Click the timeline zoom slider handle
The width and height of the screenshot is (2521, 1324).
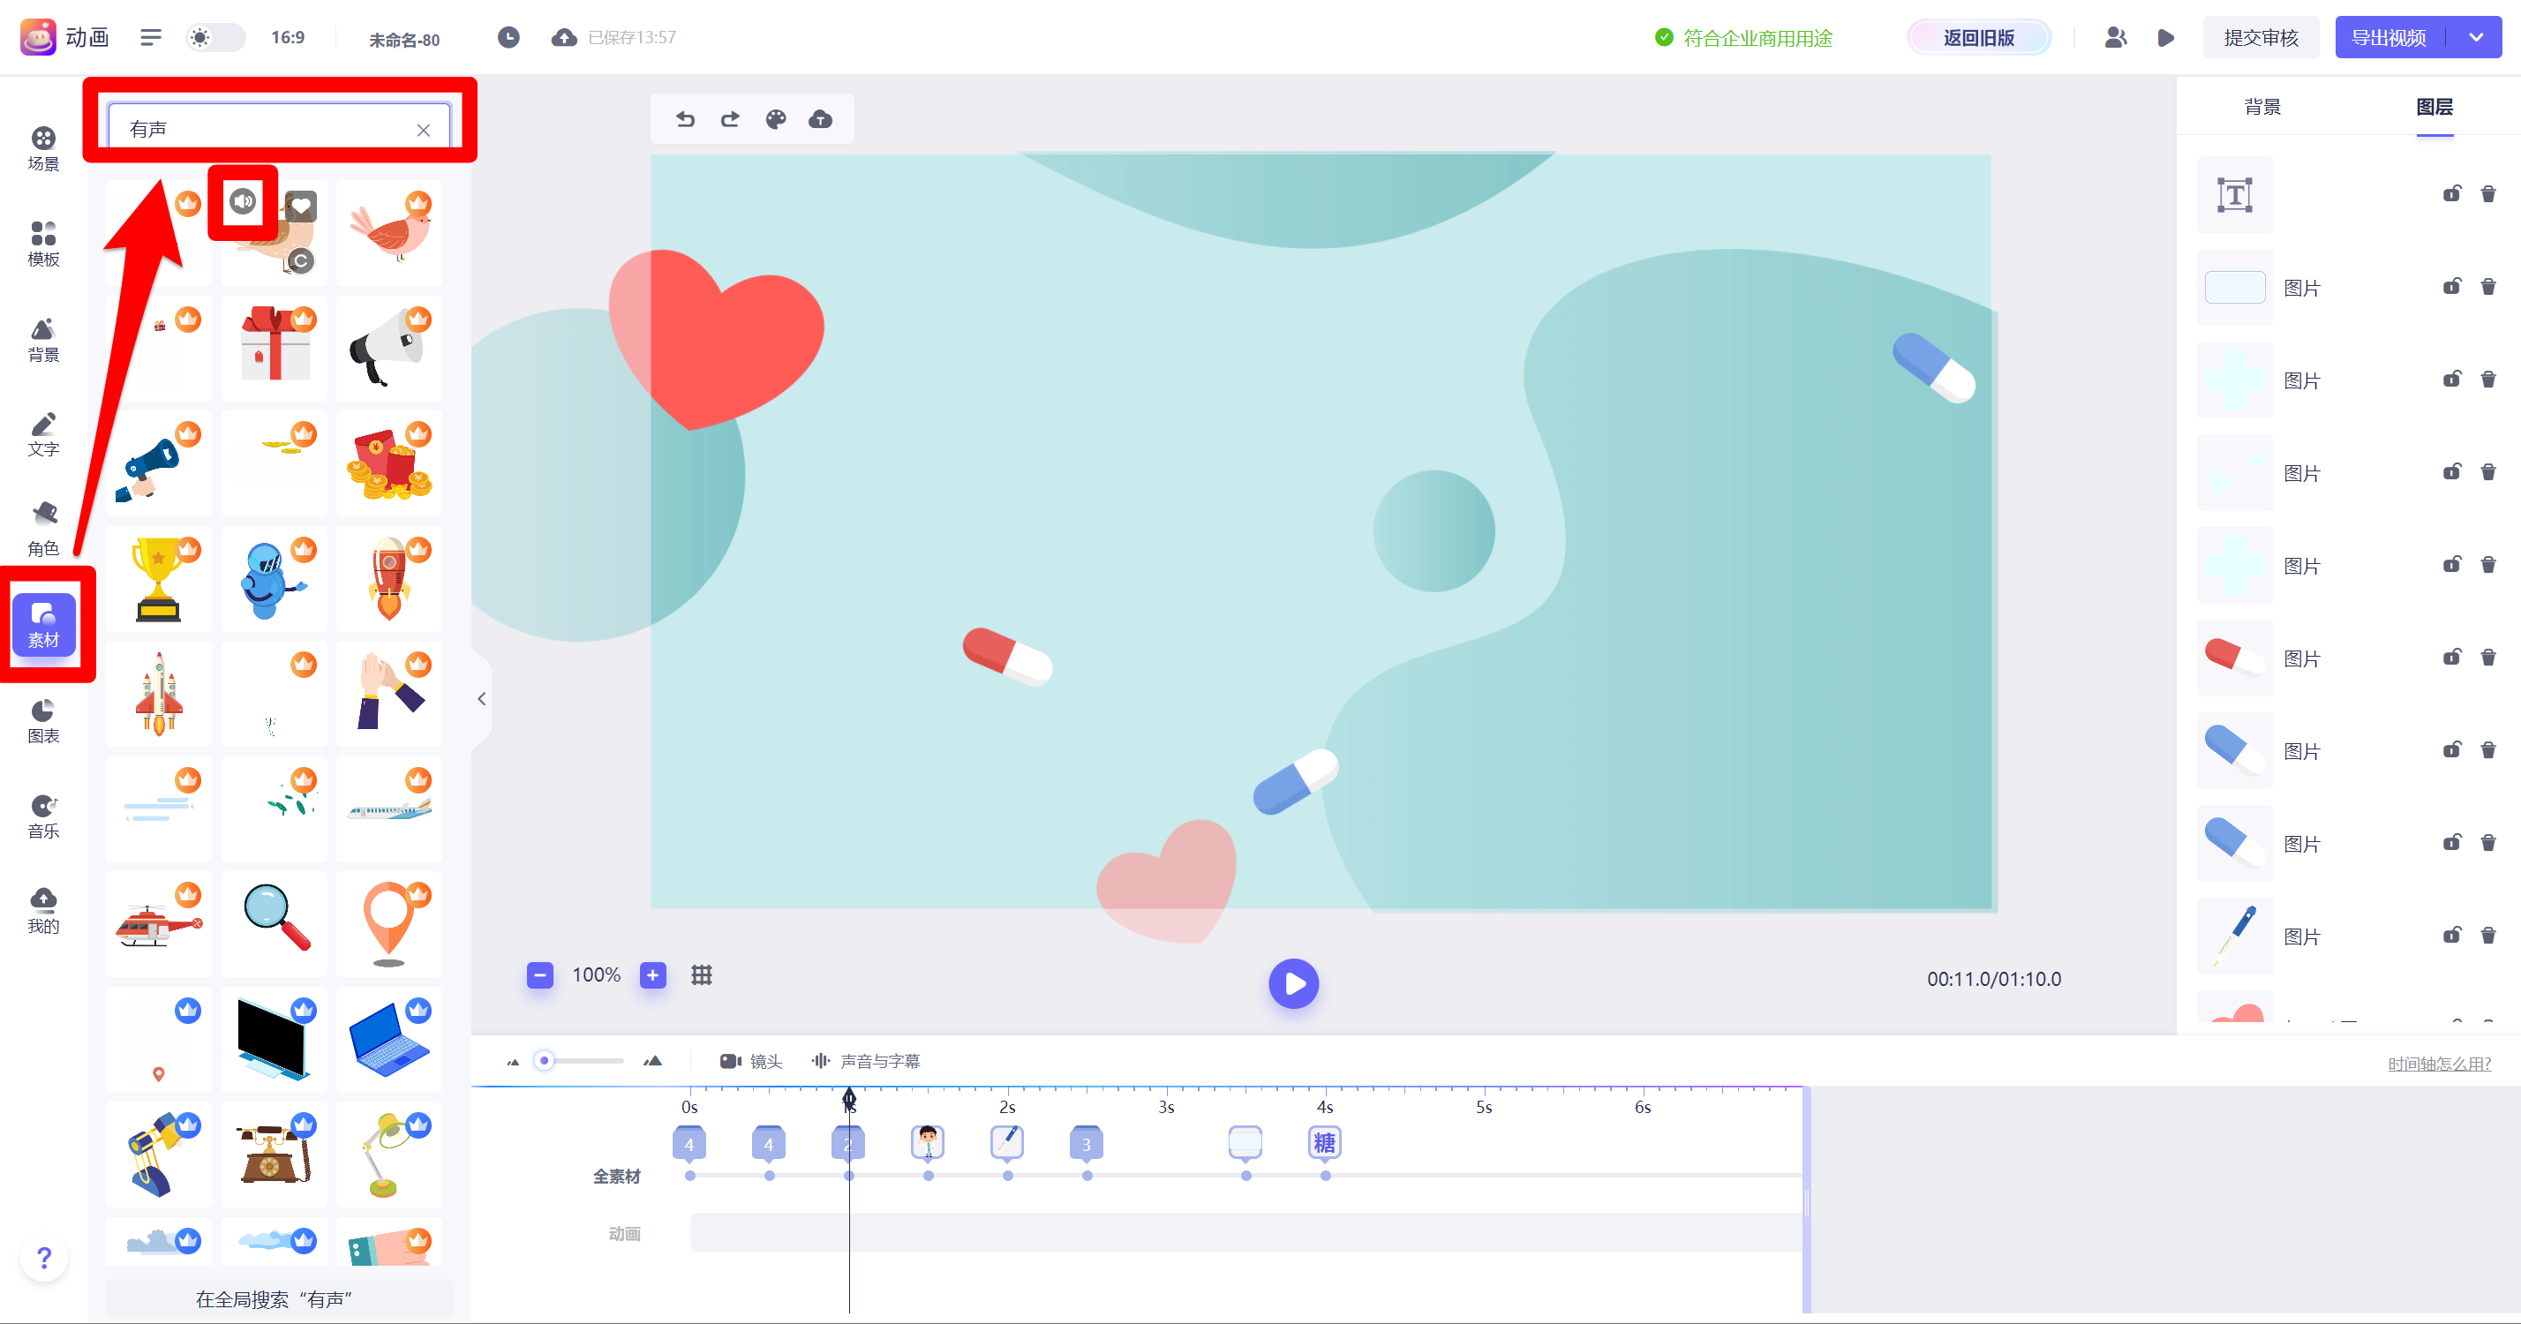click(x=544, y=1061)
